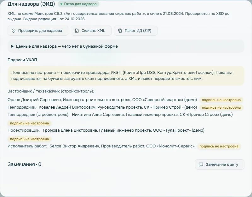Viewport: 252px width, 197px height.
Task: Click the XML по схеме Минстроя description
Action: pyautogui.click(x=118, y=16)
